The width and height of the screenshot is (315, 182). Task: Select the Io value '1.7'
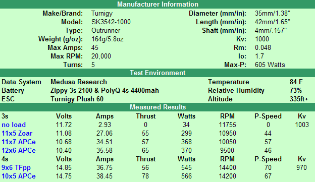coord(259,56)
